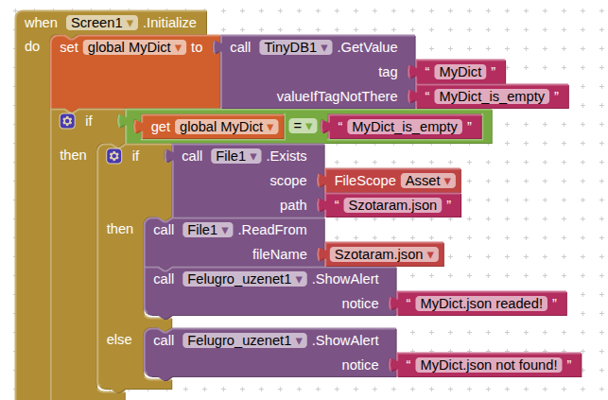Edit the valueIfTagNotThere "MyDict_is_empty" text

click(x=492, y=96)
